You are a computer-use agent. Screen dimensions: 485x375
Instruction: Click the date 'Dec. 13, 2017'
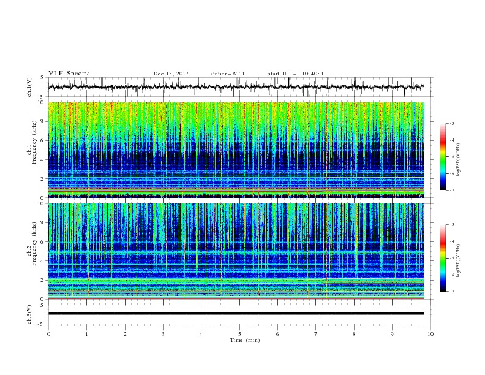pos(171,74)
